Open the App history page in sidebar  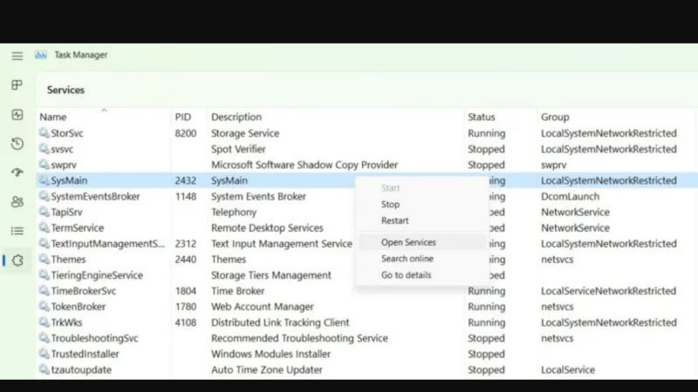pos(17,144)
